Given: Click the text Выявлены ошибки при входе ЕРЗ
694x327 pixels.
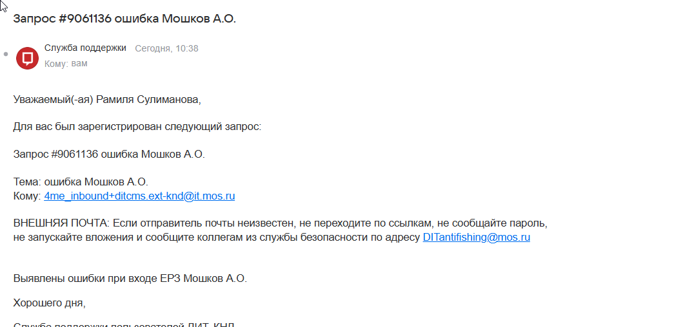Looking at the screenshot, I should click(130, 279).
